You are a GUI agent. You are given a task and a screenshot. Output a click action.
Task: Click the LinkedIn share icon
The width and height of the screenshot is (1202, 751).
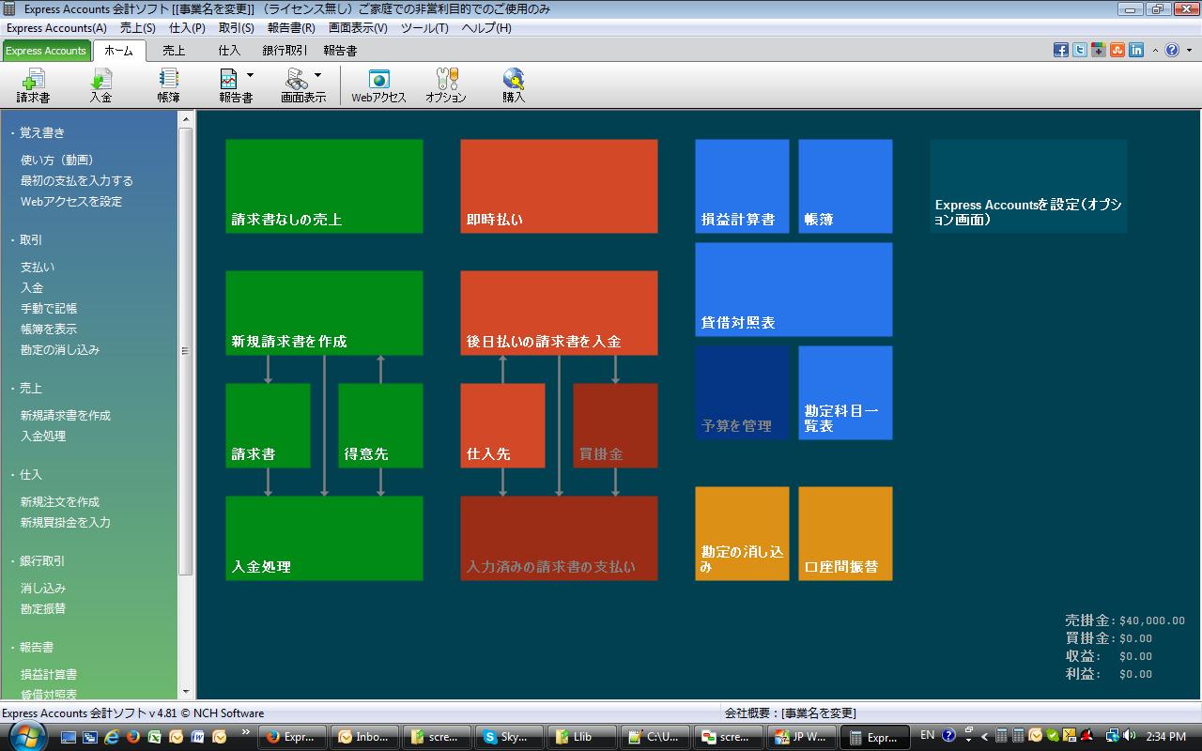[x=1136, y=50]
